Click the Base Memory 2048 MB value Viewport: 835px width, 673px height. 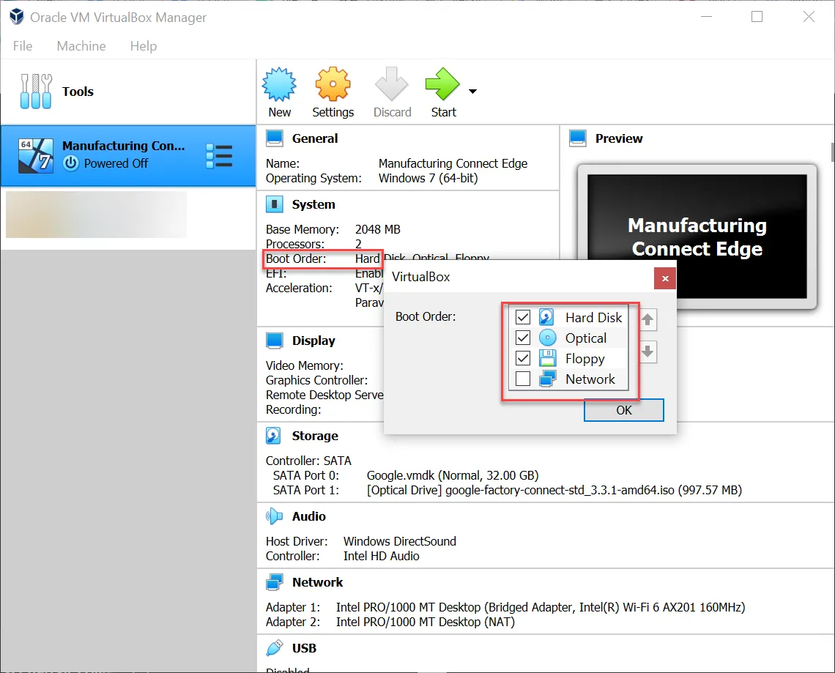click(x=377, y=229)
